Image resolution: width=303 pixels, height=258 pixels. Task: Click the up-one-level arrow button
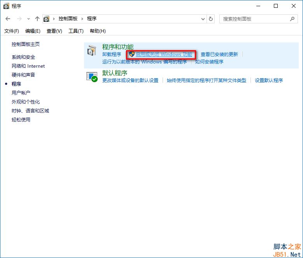pos(37,19)
